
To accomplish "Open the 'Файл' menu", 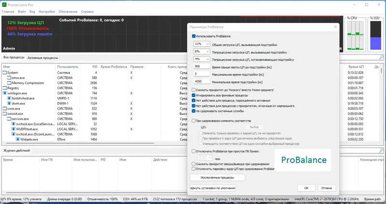I will pyautogui.click(x=22, y=12).
